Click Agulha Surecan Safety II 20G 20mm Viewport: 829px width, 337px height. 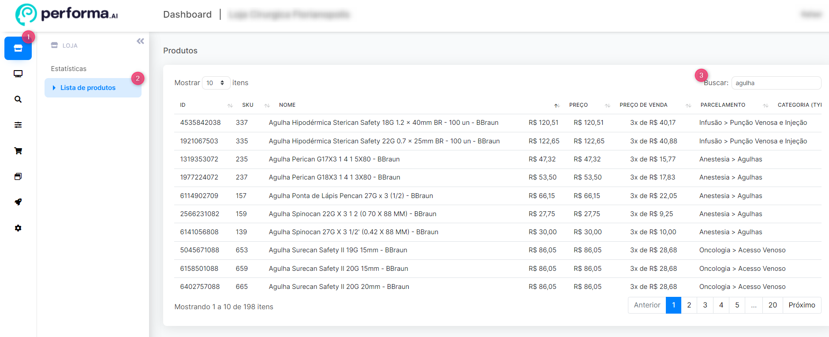339,287
